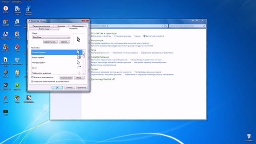Open the Диспетчер Realtek HD link
The image size is (256, 144).
(103, 79)
